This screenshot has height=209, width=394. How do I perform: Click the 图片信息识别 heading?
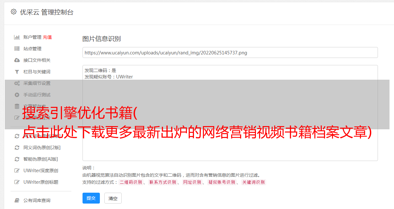point(101,39)
